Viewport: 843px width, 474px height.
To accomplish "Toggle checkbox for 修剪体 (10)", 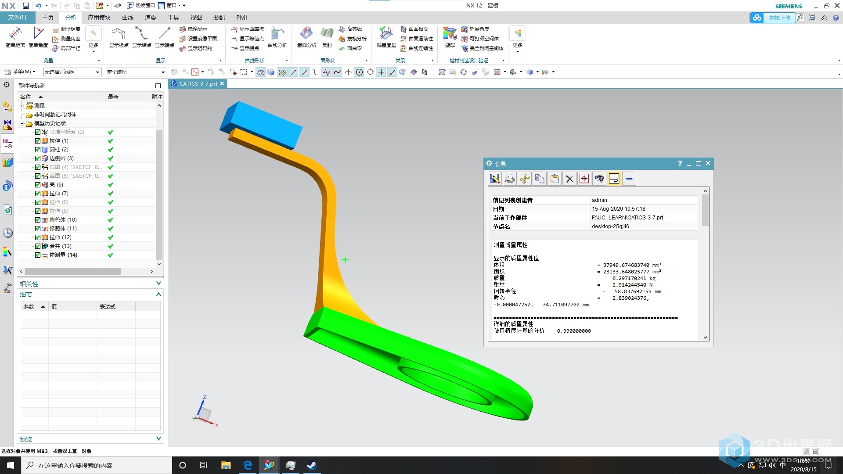I will tap(38, 220).
